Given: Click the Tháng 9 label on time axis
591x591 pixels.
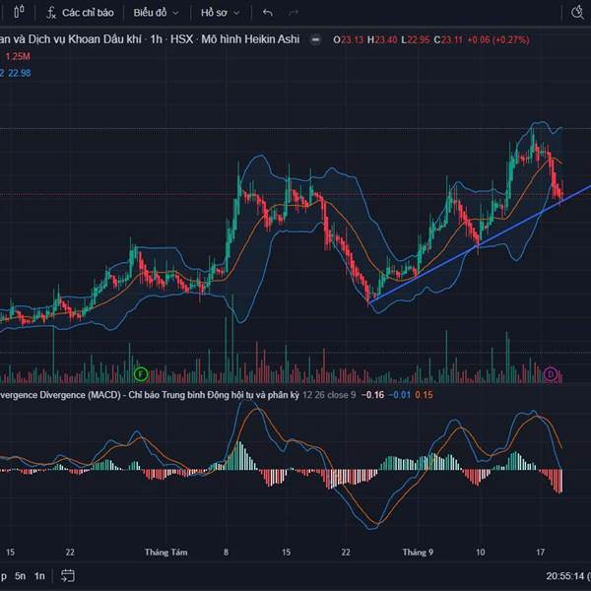Looking at the screenshot, I should (419, 552).
